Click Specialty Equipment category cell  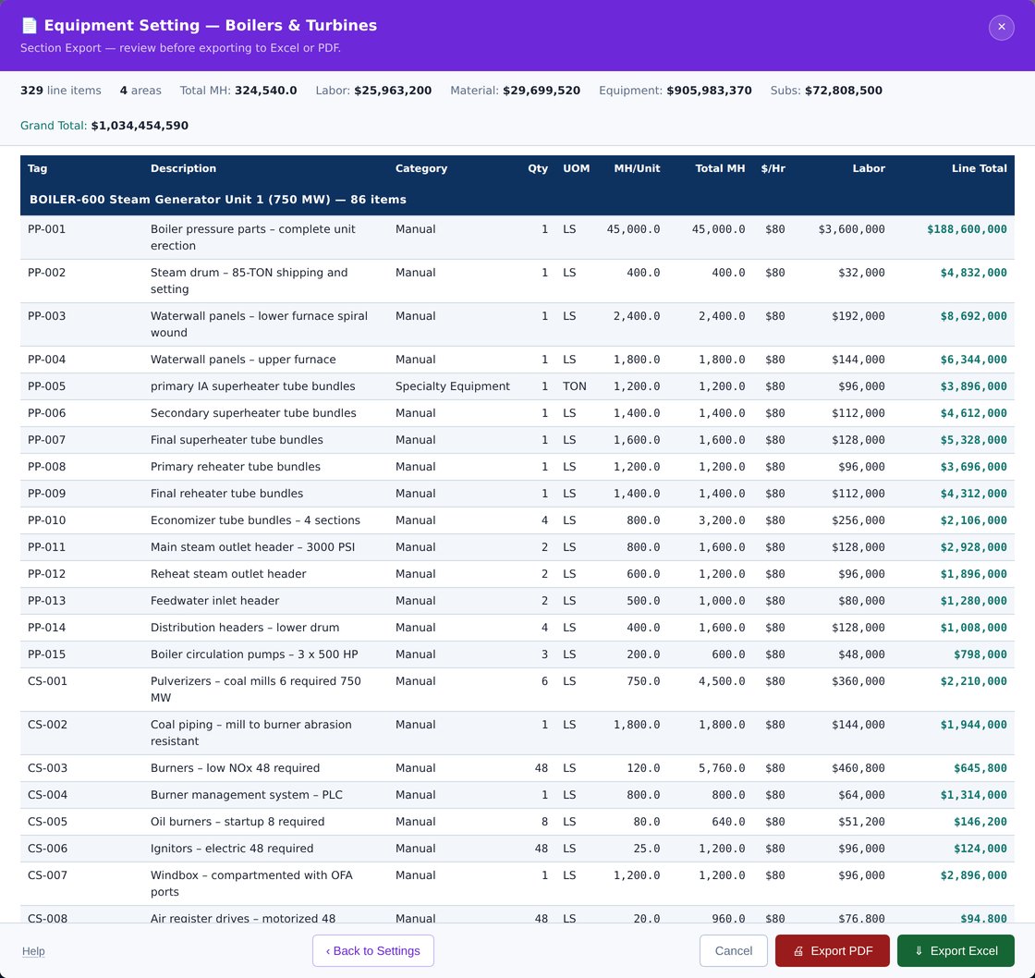point(452,386)
